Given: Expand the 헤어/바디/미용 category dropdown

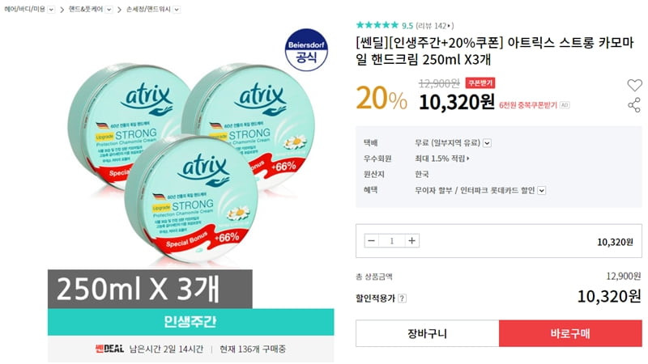Looking at the screenshot, I should [51, 9].
